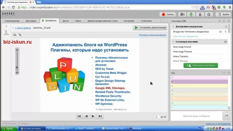Open Chrome menu hamburger icon
This screenshot has width=233, height=131.
[230, 7]
